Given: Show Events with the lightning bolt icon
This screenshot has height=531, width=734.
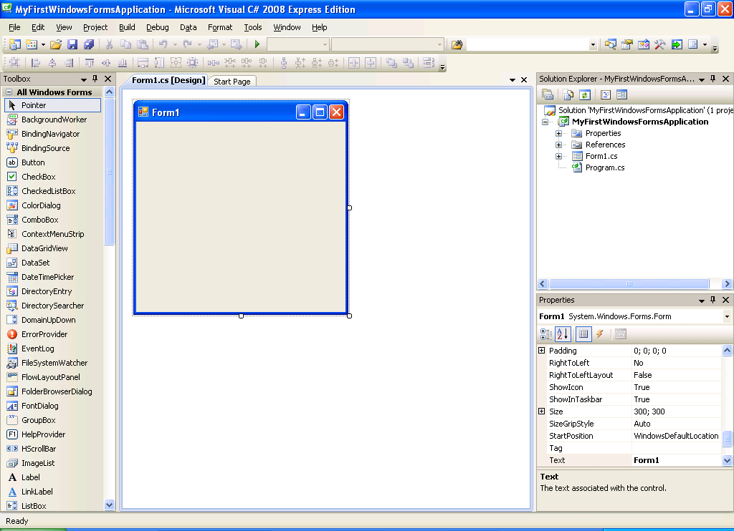Looking at the screenshot, I should (600, 334).
